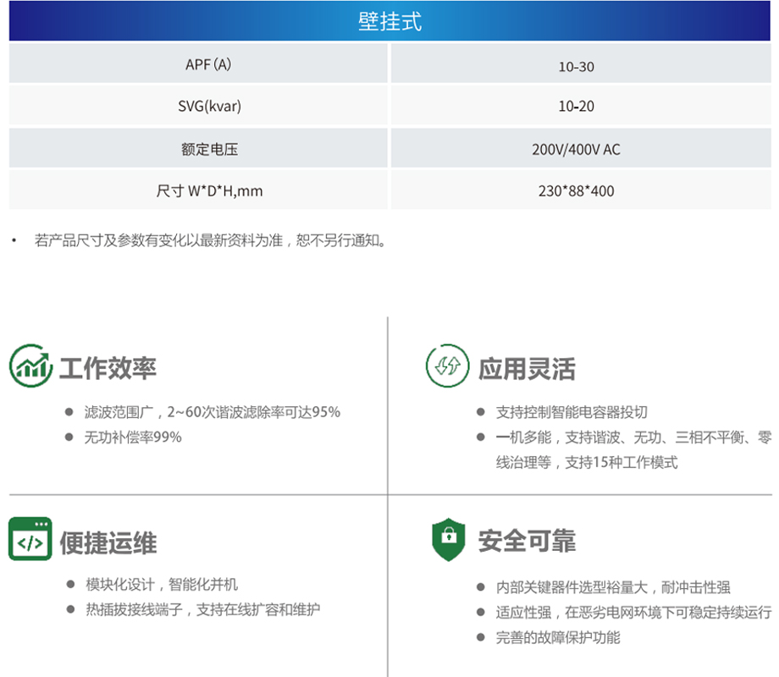This screenshot has width=779, height=677.
Task: Click the 工作效率 heading
Action: tap(108, 368)
